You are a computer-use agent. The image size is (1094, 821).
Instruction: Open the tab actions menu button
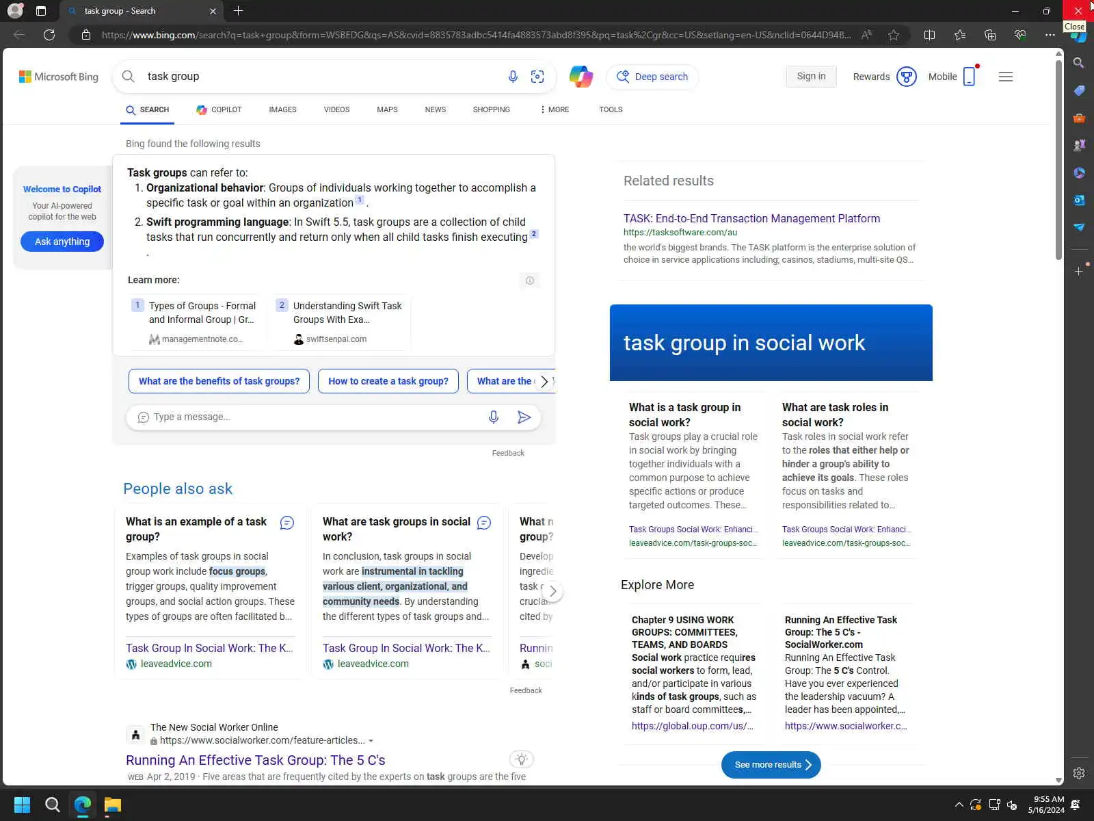tap(41, 11)
